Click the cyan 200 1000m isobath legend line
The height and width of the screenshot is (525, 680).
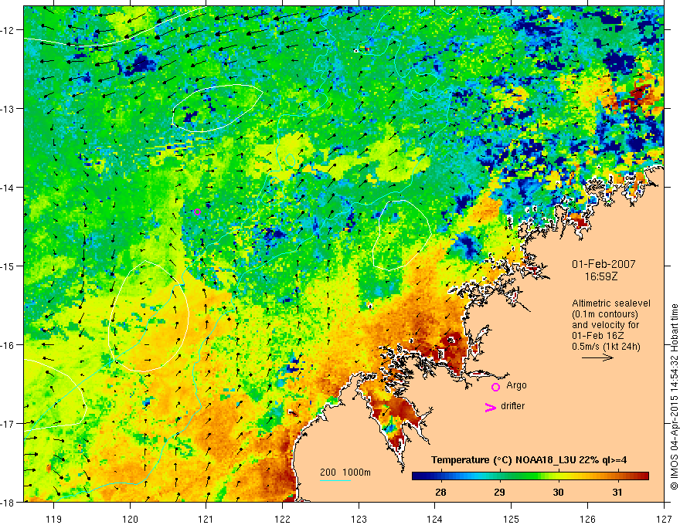point(335,480)
